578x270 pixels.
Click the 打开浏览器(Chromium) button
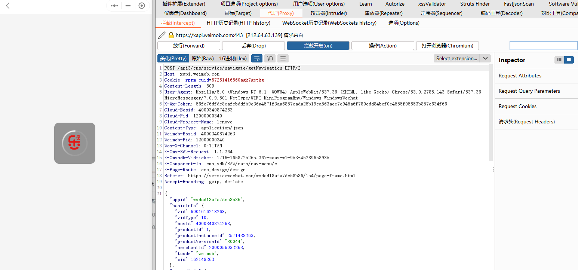click(448, 46)
